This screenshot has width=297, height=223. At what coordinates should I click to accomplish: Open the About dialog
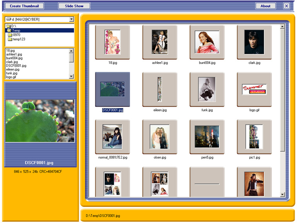pyautogui.click(x=265, y=6)
